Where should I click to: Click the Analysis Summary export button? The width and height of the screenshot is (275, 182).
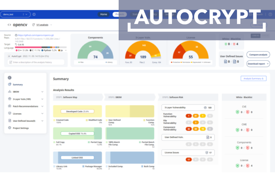(253, 79)
